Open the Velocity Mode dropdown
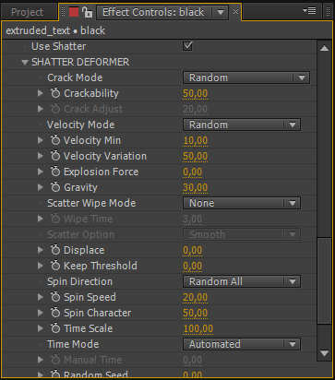 point(242,125)
